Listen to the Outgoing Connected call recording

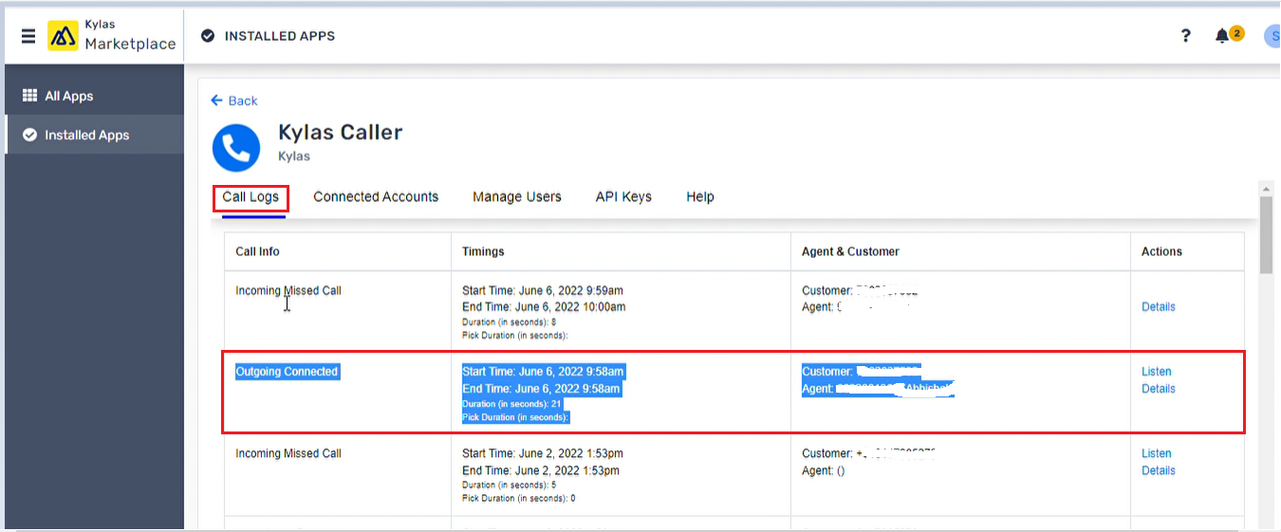click(1156, 372)
